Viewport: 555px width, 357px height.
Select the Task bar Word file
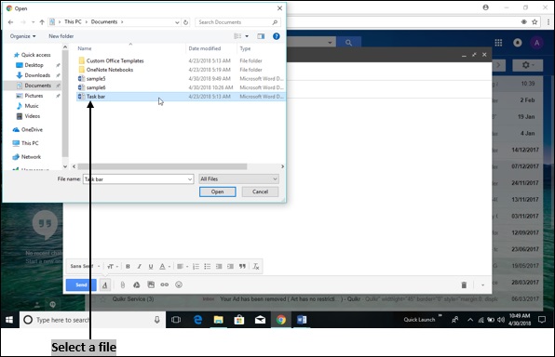[x=181, y=97]
